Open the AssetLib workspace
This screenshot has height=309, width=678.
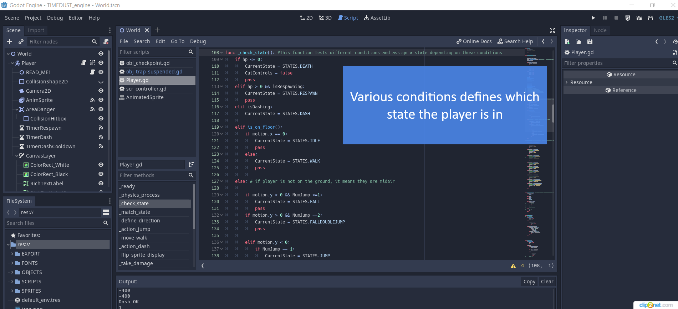click(x=377, y=18)
